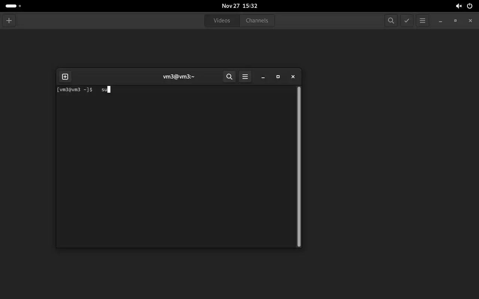This screenshot has height=299, width=479.
Task: Open the power system menu icon
Action: click(470, 6)
